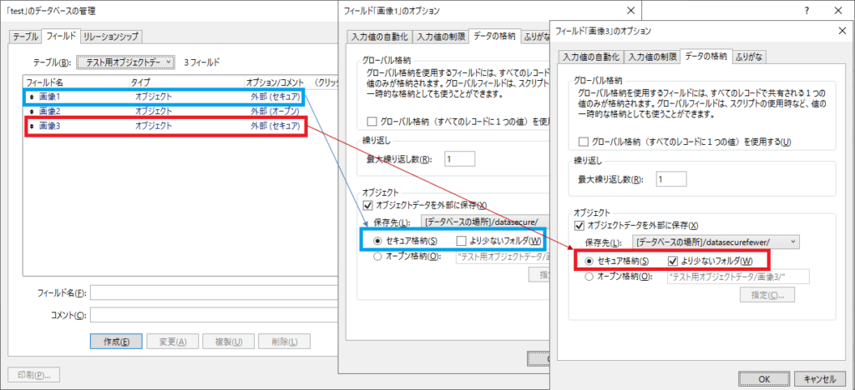The height and width of the screenshot is (390, 855).
Task: Toggle オブジェクトデータを外部に保存 in 画像3 dialog
Action: coord(580,225)
